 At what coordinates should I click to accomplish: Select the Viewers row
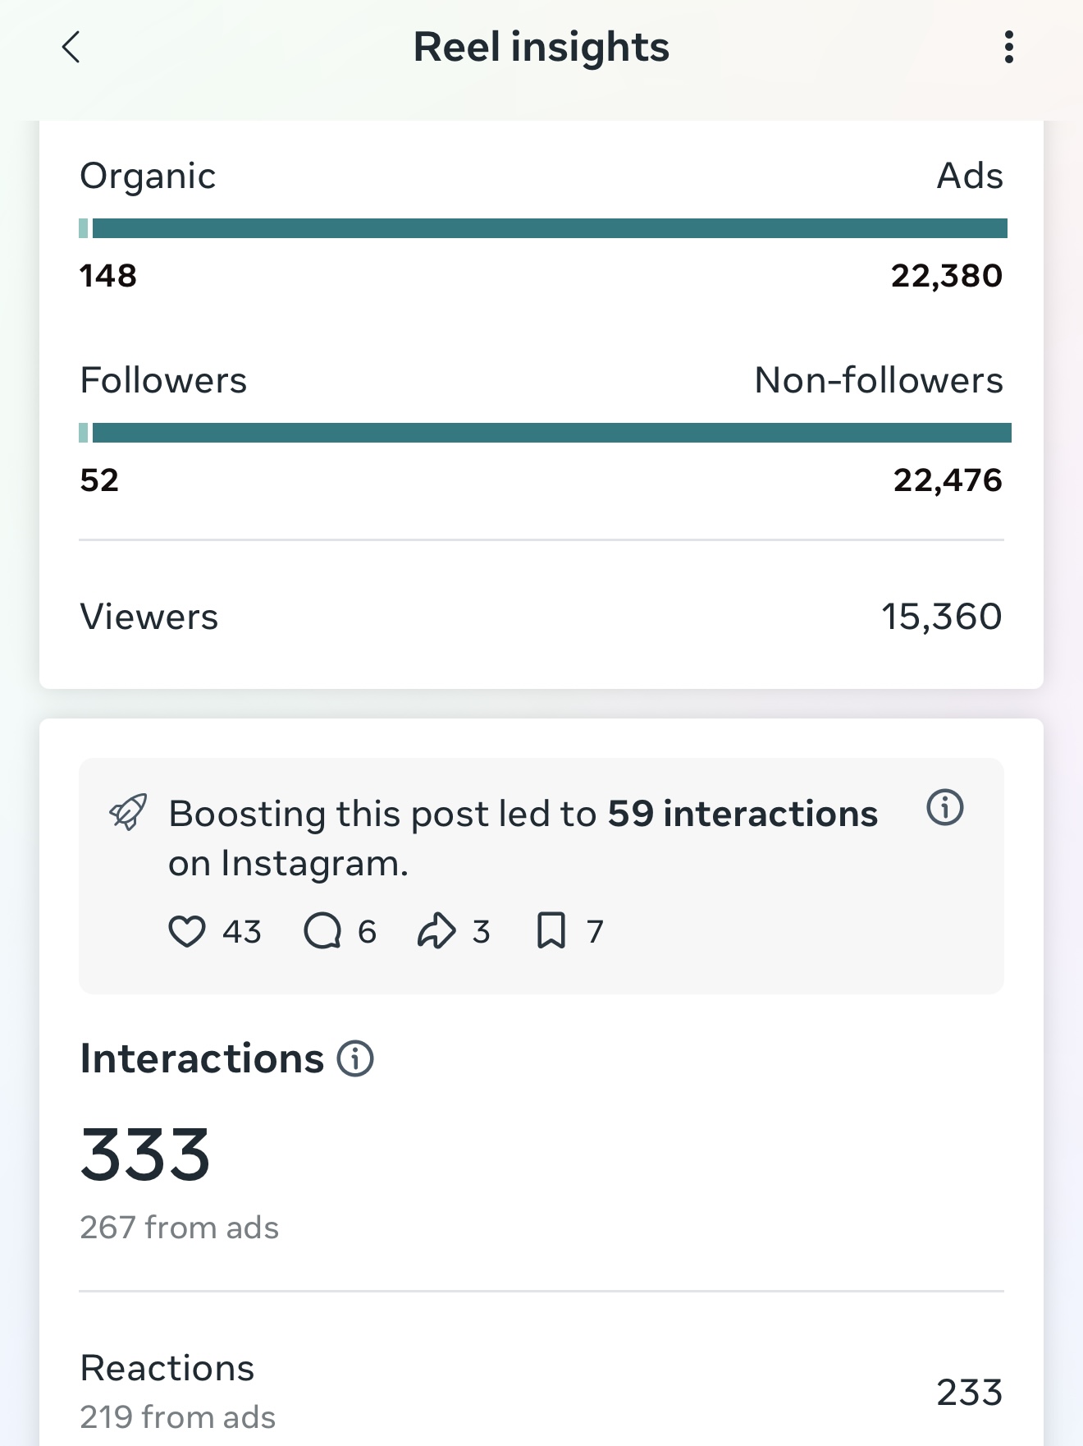[x=541, y=617]
